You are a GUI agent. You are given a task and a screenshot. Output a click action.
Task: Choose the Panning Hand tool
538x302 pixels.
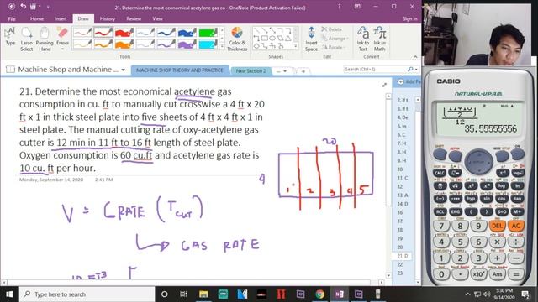point(45,39)
